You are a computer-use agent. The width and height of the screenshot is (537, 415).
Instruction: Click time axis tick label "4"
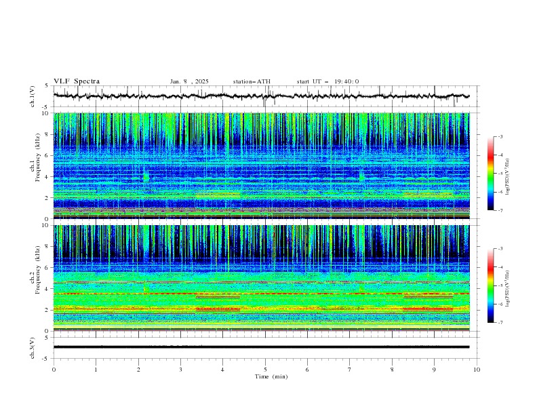(x=222, y=370)
